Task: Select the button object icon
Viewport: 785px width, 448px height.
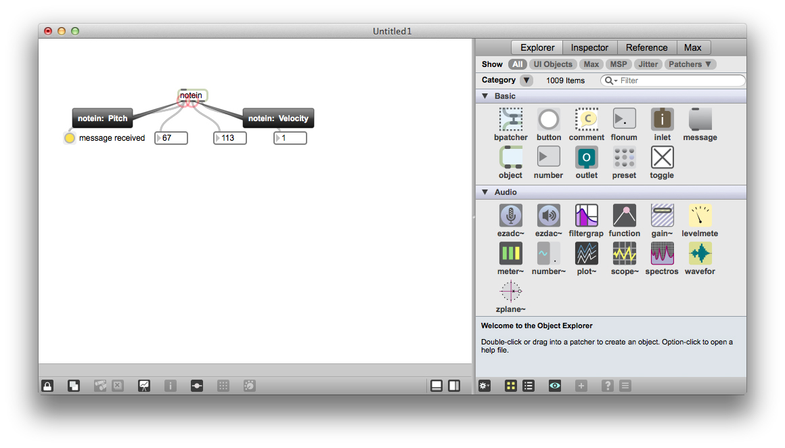Action: [549, 119]
